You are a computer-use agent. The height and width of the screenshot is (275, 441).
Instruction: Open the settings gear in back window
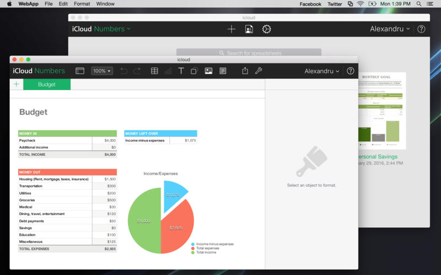click(x=267, y=29)
